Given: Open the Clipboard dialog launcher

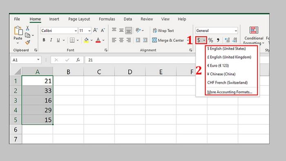Looking at the screenshot, I should coord(36,50).
